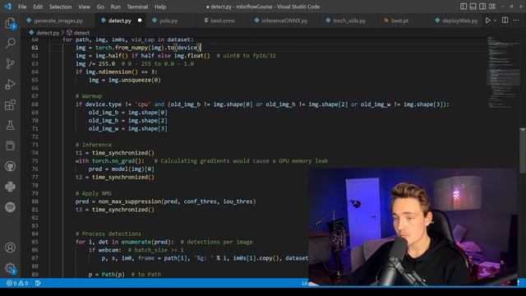Open the Testing flask view
Image resolution: width=526 pixels, height=296 pixels.
pyautogui.click(x=11, y=125)
